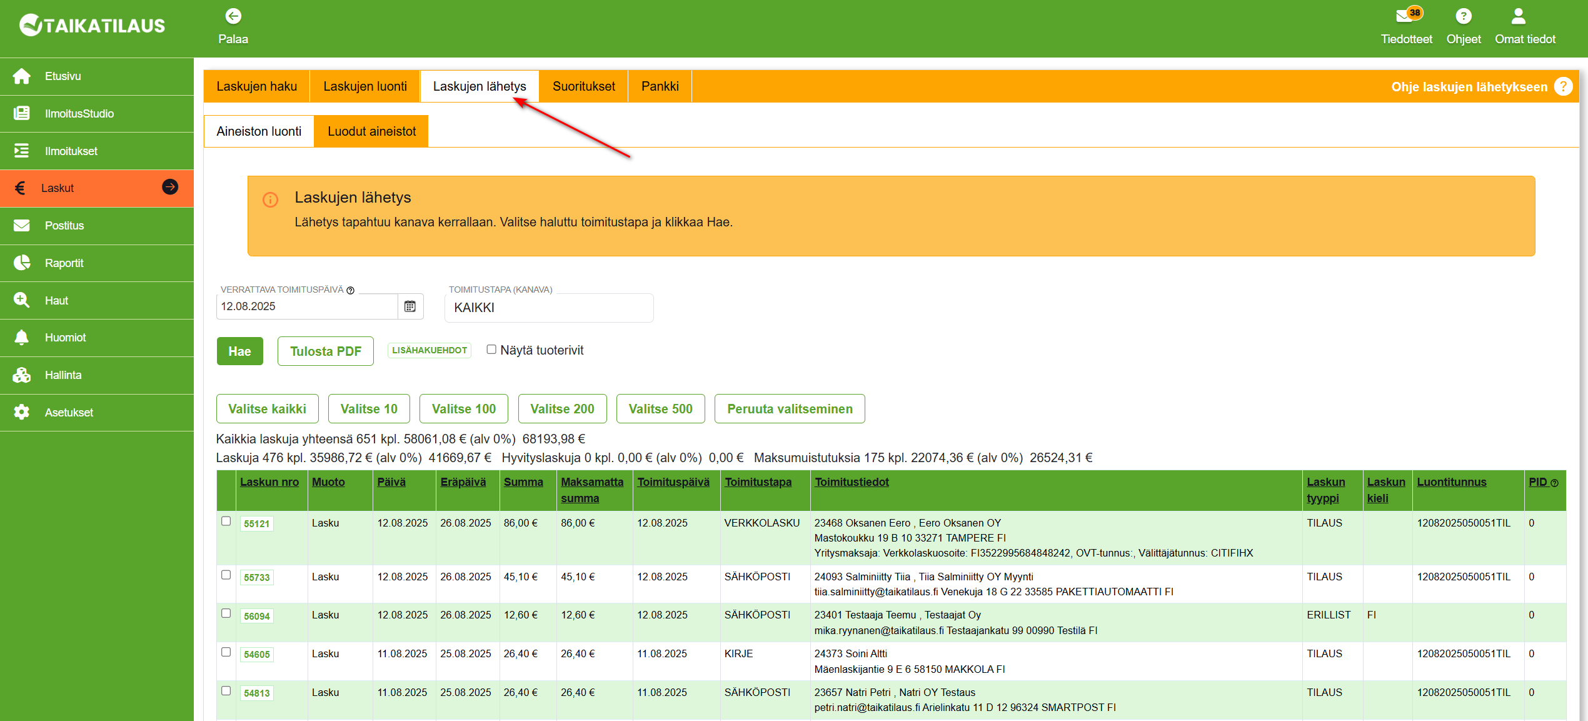Sort table by Toimitustapa column
Screen dimensions: 1588x721
point(758,482)
